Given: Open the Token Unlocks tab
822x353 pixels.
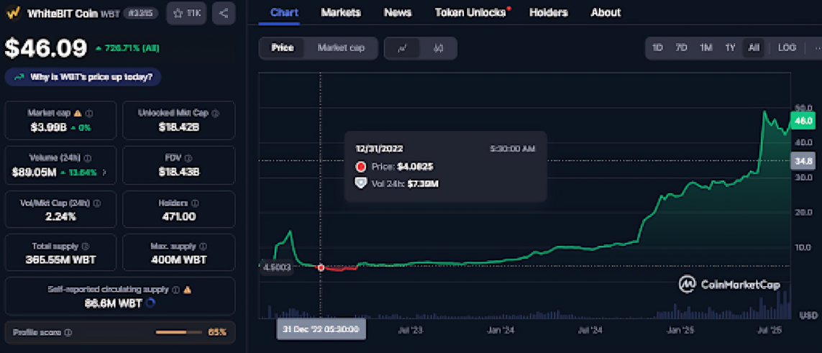Looking at the screenshot, I should pos(470,12).
